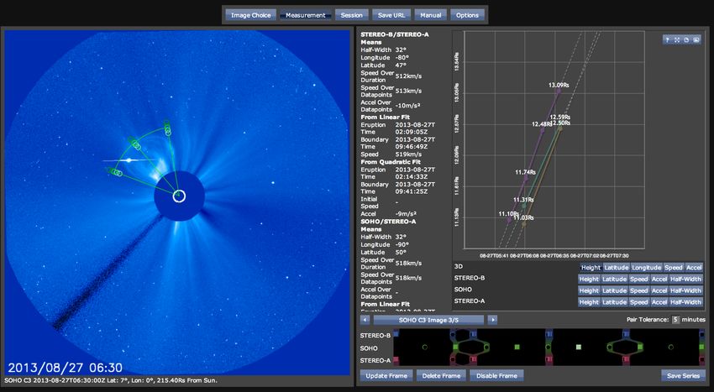Toggle SOHO Latitude plot
Screen dimensions: 714x392
click(x=614, y=290)
